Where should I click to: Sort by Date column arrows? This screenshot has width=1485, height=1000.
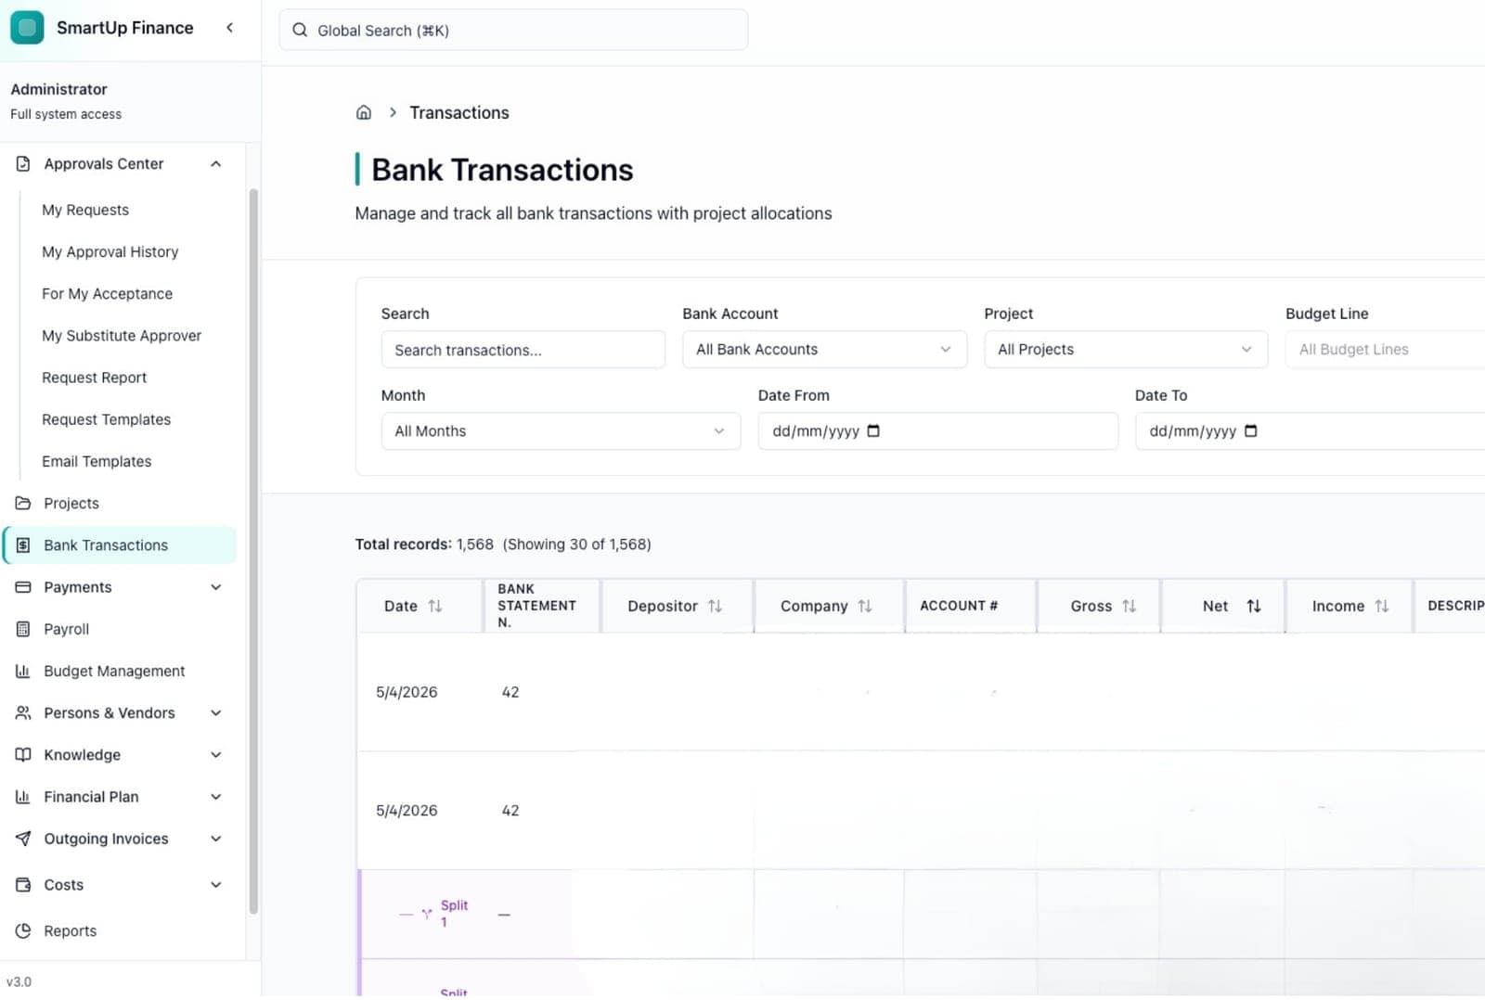(x=435, y=607)
